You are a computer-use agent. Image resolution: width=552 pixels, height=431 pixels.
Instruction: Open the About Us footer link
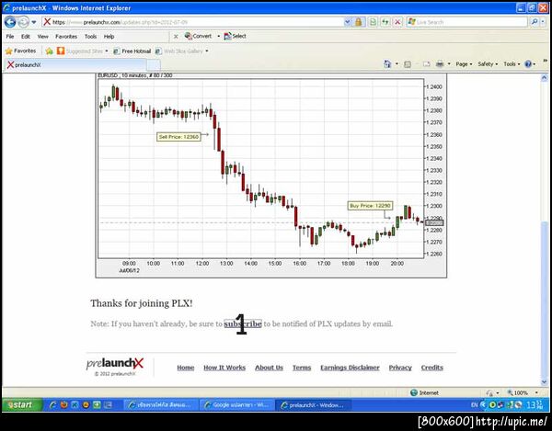pyautogui.click(x=269, y=368)
